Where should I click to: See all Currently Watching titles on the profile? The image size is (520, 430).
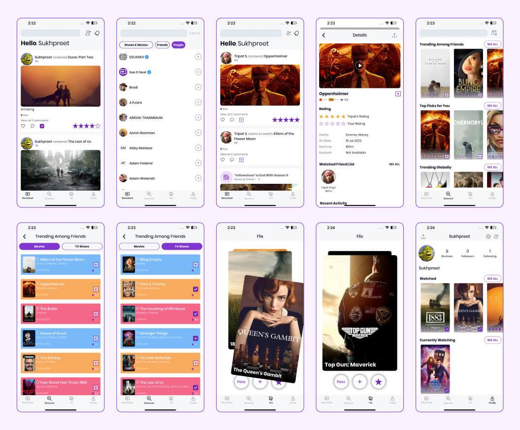pos(492,340)
